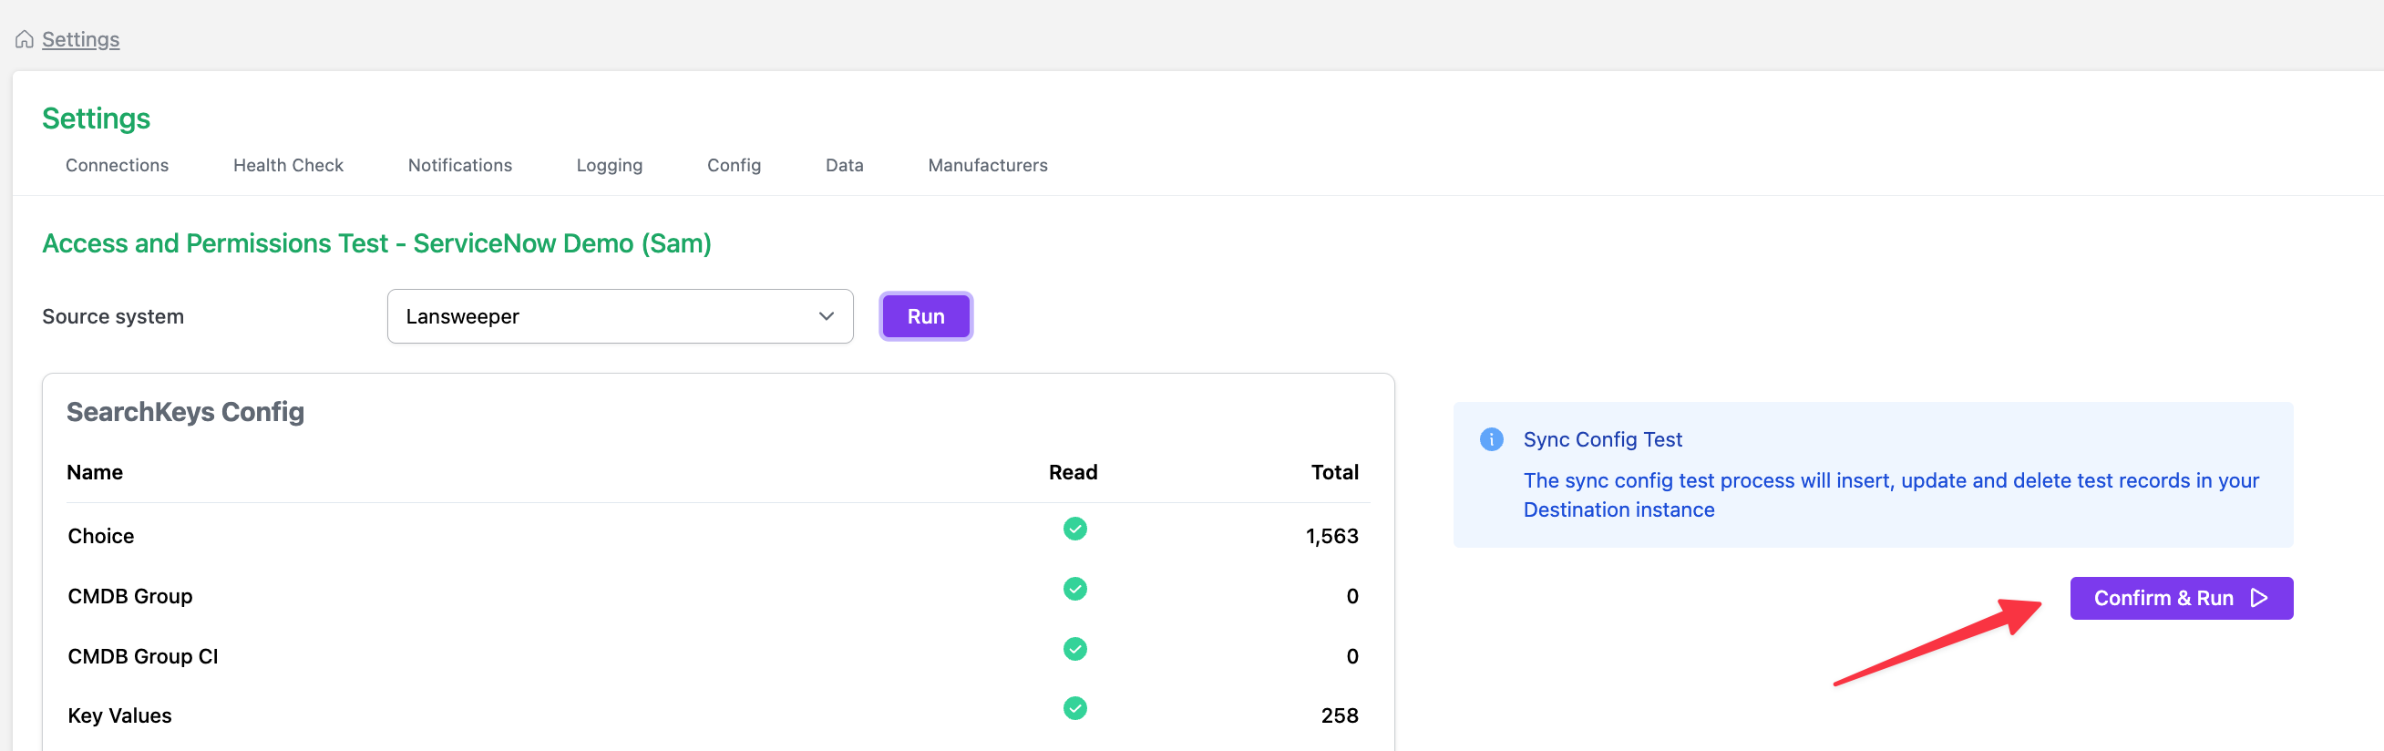Open the Source system combo box

[620, 316]
